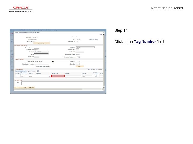Click the Start Row field
The width and height of the screenshot is (193, 144).
click(77, 64)
